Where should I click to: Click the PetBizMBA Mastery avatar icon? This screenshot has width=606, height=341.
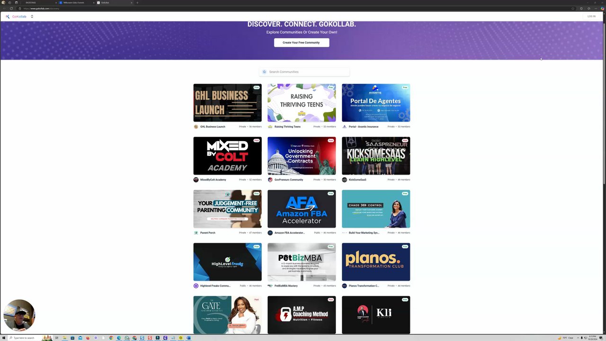270,286
